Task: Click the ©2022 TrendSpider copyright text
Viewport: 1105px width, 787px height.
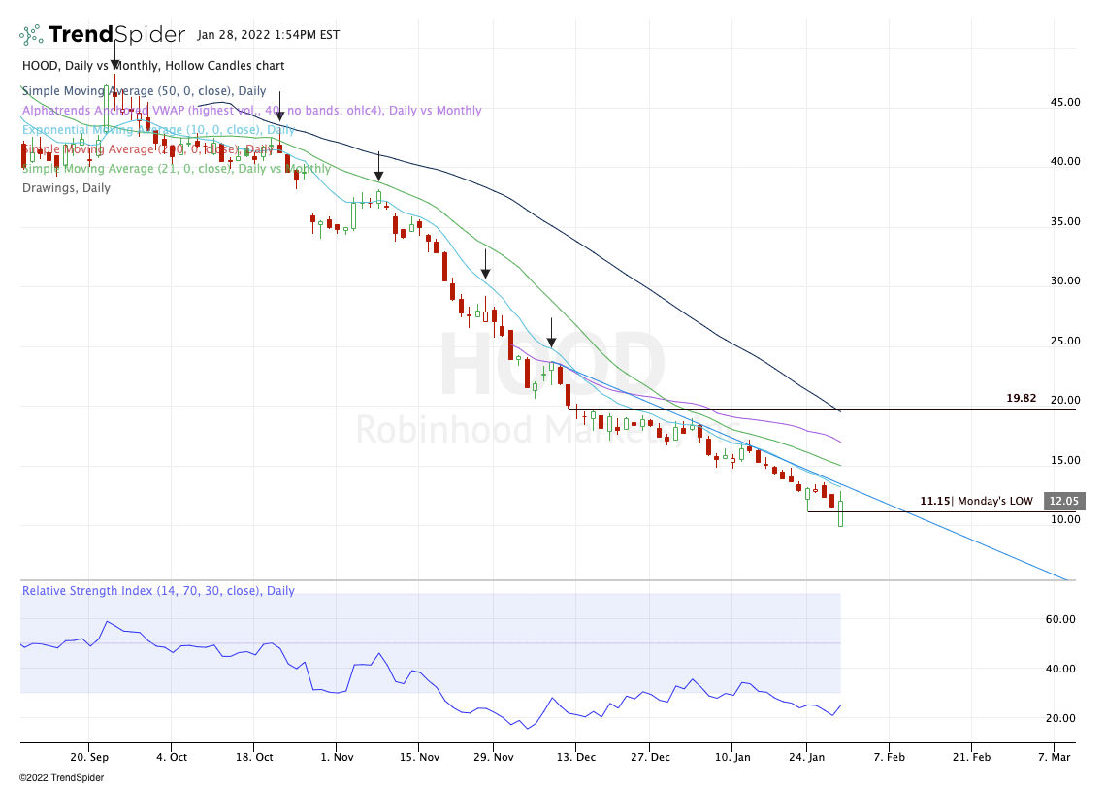Action: coord(61,778)
